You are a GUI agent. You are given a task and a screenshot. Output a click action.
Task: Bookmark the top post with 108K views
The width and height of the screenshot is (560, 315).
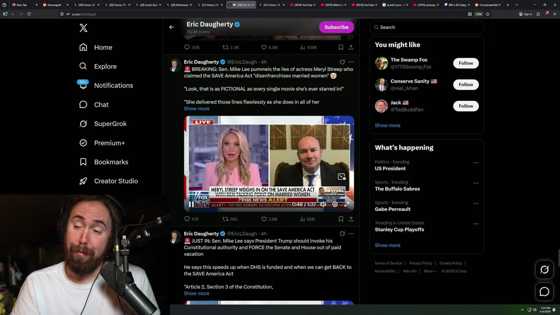pyautogui.click(x=341, y=47)
